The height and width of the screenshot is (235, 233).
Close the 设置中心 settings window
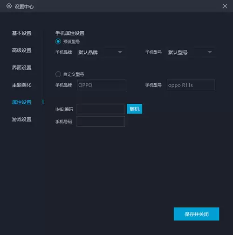coord(225,6)
